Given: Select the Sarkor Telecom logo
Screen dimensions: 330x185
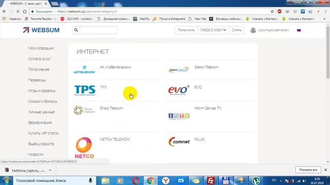Looking at the screenshot, I should [179, 70].
